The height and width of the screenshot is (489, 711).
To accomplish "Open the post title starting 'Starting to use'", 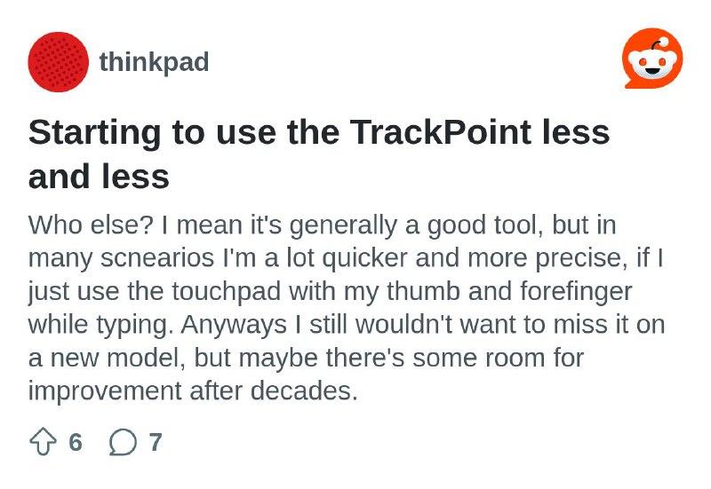I will tap(319, 154).
